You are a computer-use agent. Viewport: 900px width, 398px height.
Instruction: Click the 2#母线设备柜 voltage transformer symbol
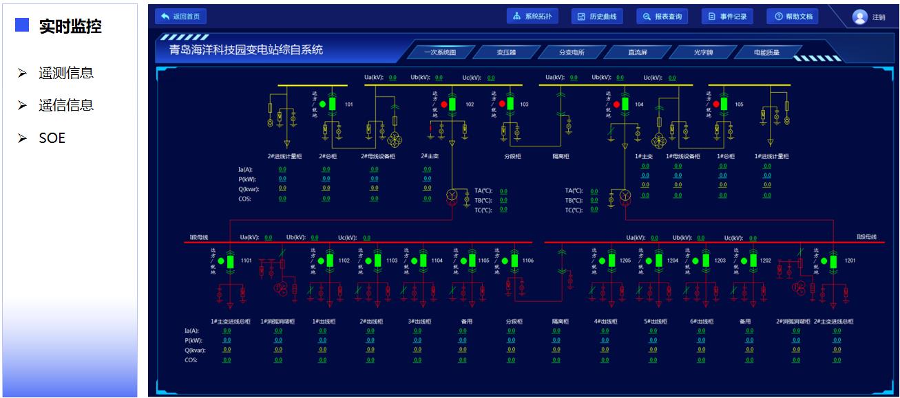(395, 141)
